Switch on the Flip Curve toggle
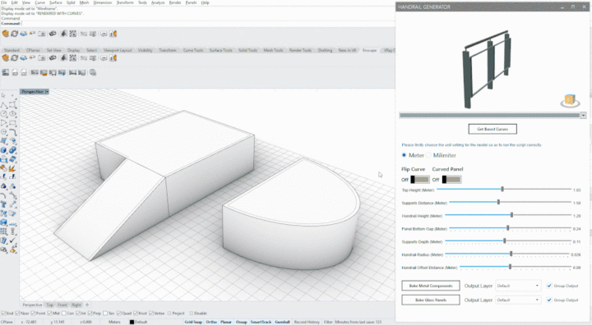The image size is (592, 325). point(420,180)
